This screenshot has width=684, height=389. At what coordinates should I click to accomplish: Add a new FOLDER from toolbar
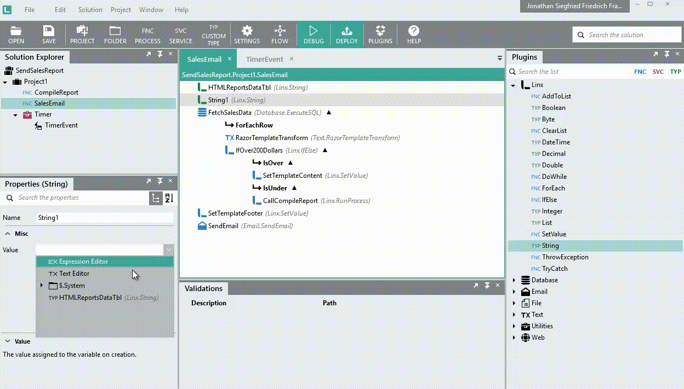[115, 34]
